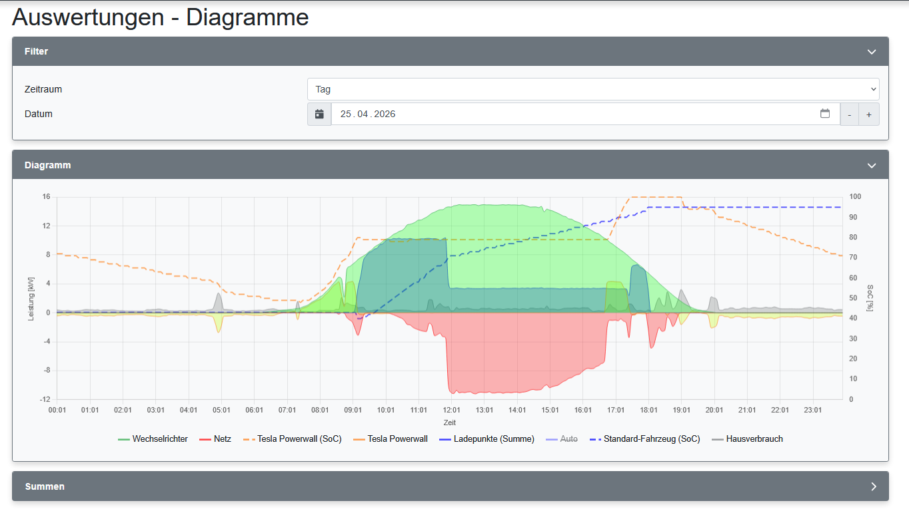Hide Ladepunkte (Summe) series in legend
The width and height of the screenshot is (909, 521).
point(494,439)
